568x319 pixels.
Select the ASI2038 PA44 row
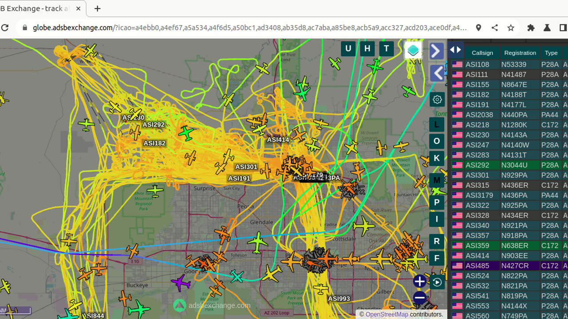coord(509,115)
